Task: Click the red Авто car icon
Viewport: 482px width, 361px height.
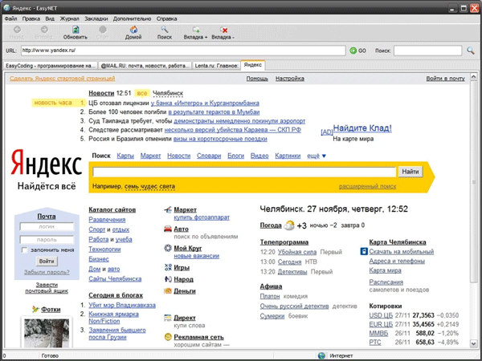Action: click(x=168, y=229)
